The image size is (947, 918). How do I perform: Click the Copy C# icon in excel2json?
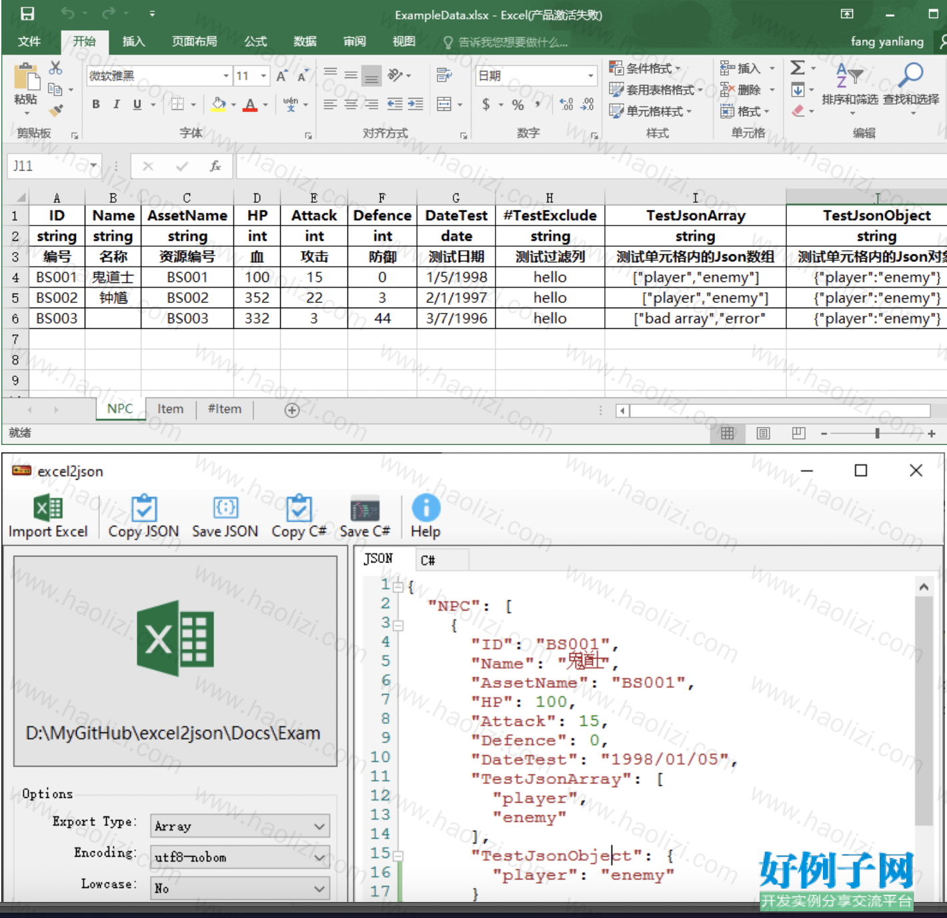coord(299,508)
